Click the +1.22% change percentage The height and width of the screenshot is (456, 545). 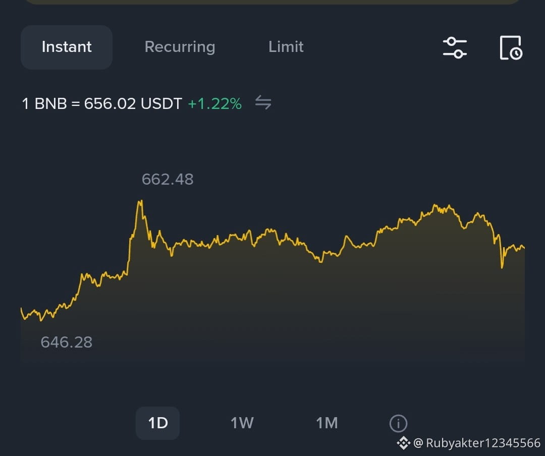coord(215,103)
